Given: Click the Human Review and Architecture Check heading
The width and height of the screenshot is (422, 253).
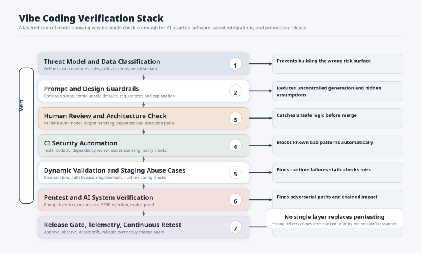Looking at the screenshot, I should pos(105,116).
